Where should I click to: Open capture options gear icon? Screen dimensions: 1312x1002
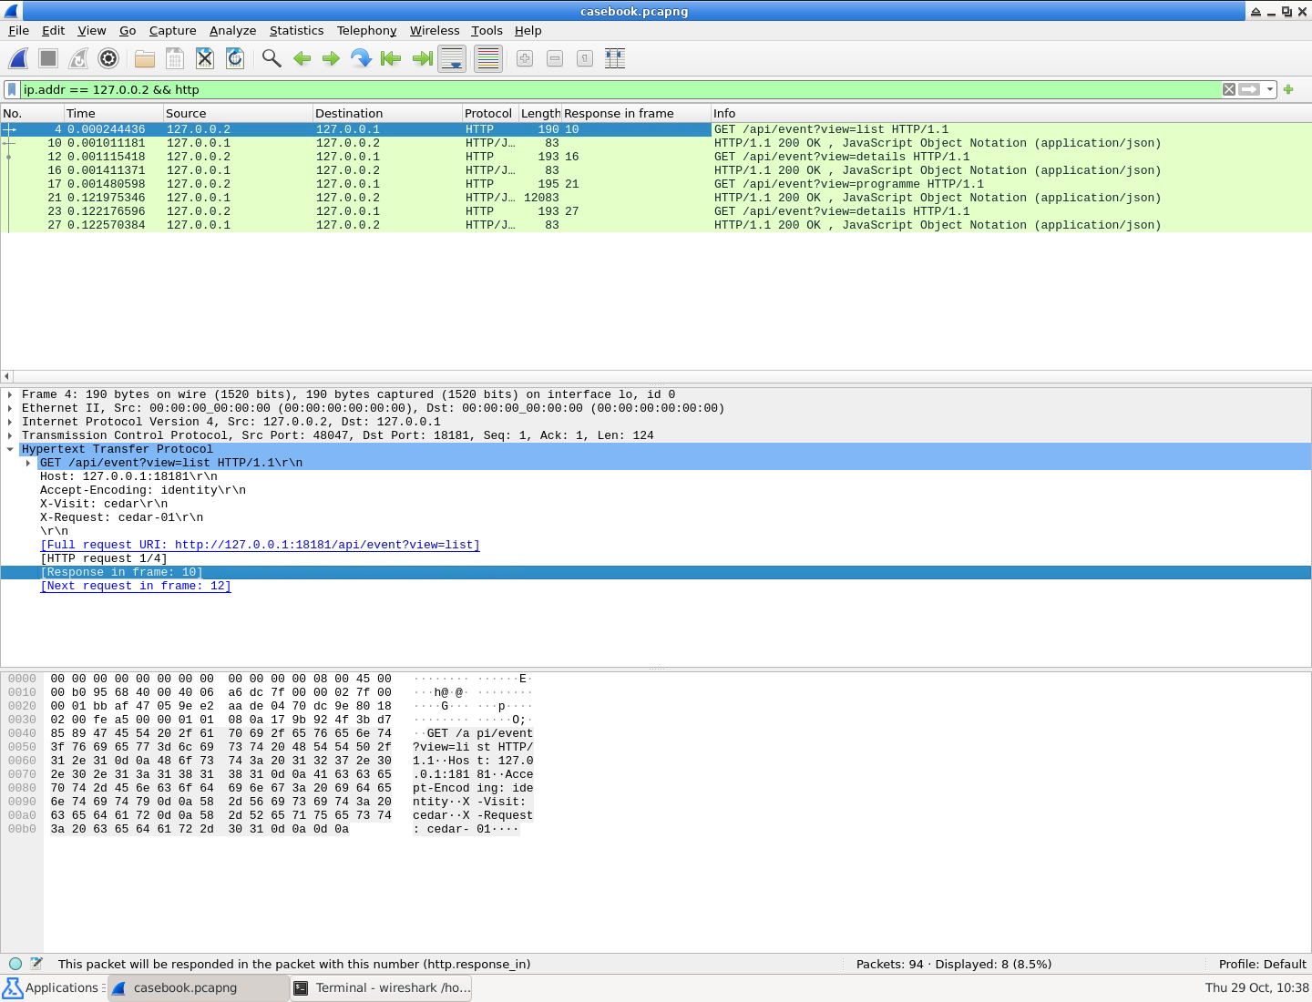(x=108, y=58)
